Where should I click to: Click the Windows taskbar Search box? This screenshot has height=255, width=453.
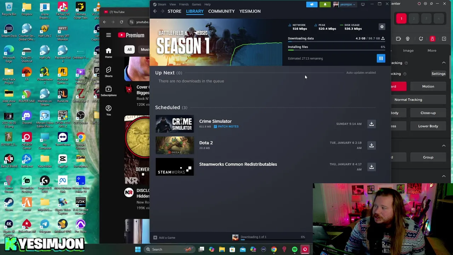pyautogui.click(x=169, y=249)
